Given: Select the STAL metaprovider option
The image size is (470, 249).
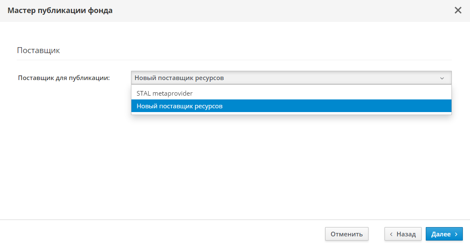Looking at the screenshot, I should pyautogui.click(x=165, y=93).
